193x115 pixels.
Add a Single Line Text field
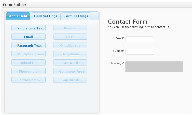29,28
